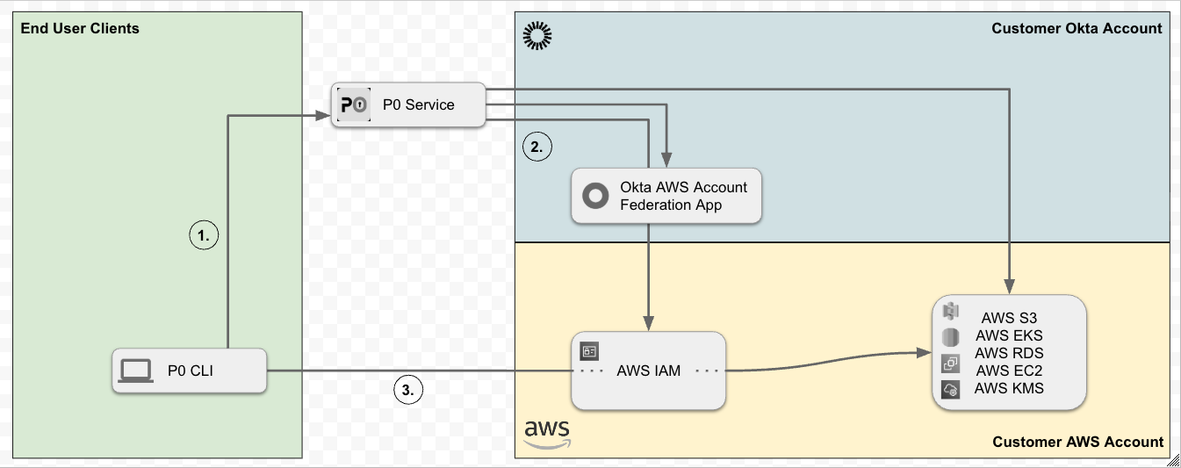This screenshot has height=468, width=1181.
Task: Select the P0 CLI text label
Action: [191, 371]
